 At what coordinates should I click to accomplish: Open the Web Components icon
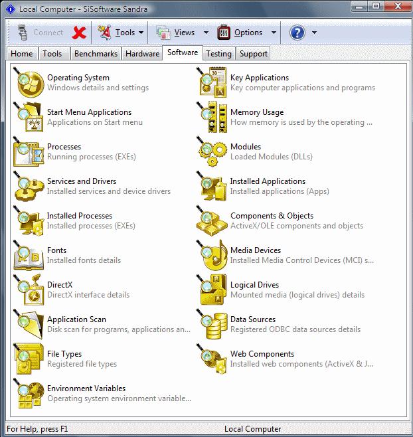coord(212,359)
